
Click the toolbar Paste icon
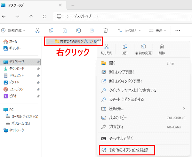(65, 30)
